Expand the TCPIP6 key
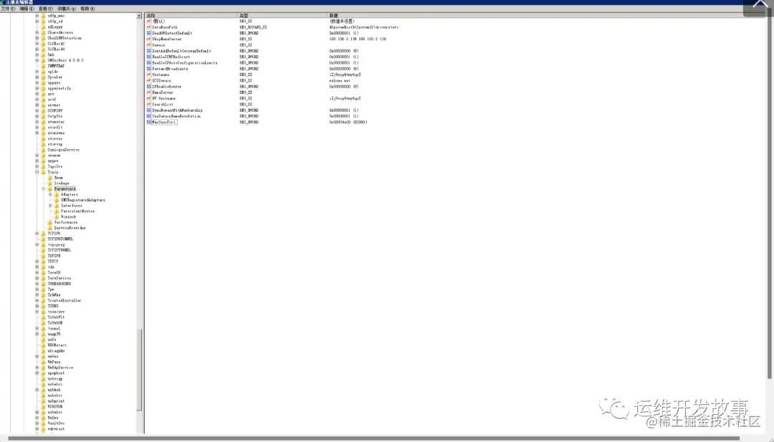774x442 pixels. pos(37,234)
